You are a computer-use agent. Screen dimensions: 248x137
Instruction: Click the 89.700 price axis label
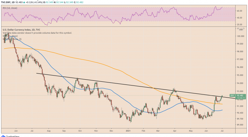pyautogui.click(x=240, y=119)
